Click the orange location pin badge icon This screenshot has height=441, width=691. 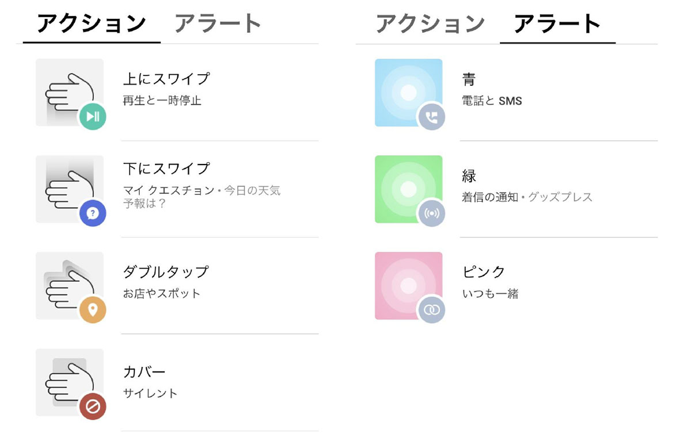click(93, 310)
